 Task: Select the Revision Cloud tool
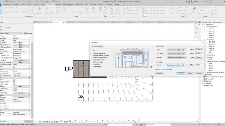81,10
